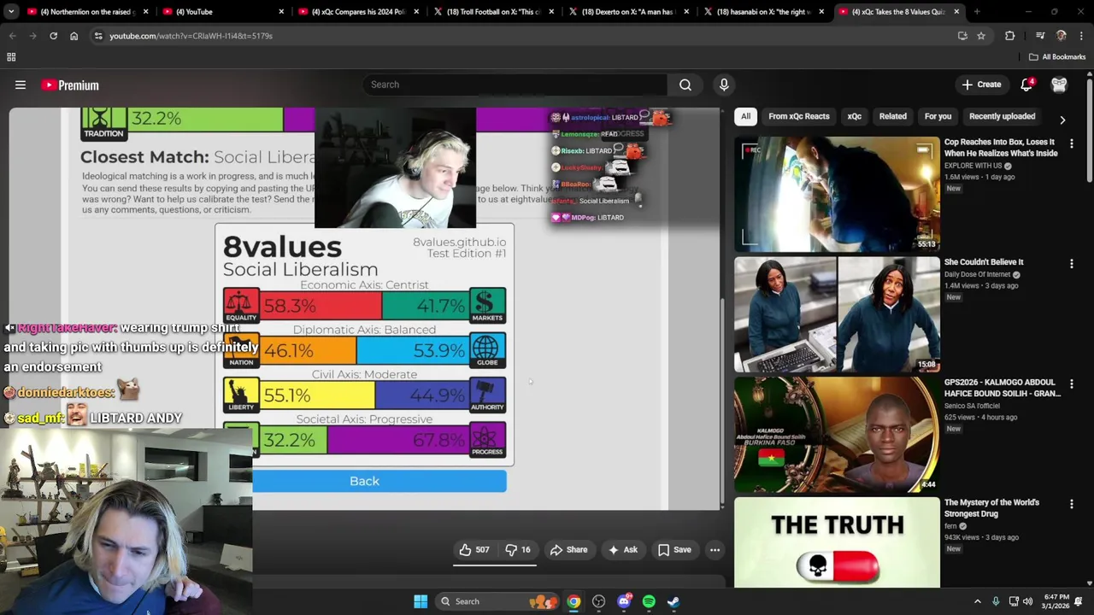Open She Couldn't Believe It thumbnail
The image size is (1094, 615).
point(837,314)
